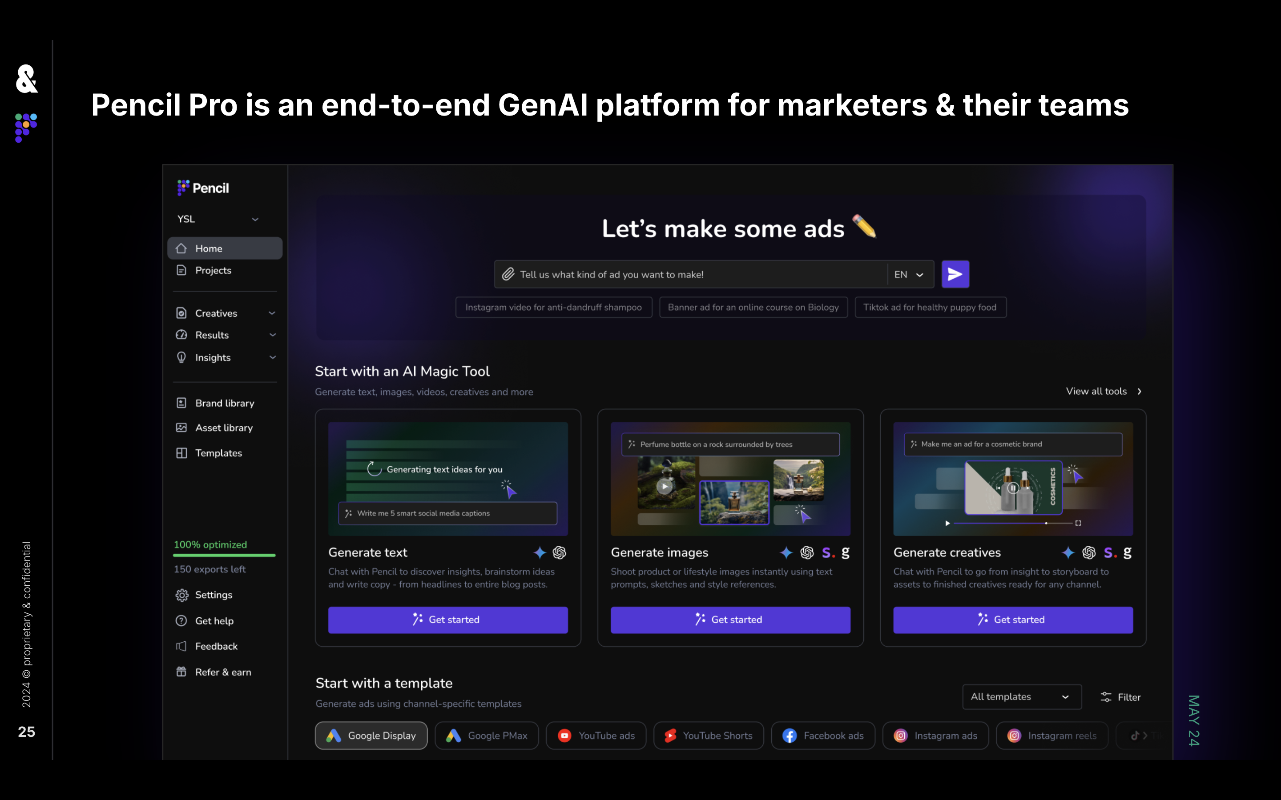Click the Generate images preview thumbnail

(x=730, y=479)
